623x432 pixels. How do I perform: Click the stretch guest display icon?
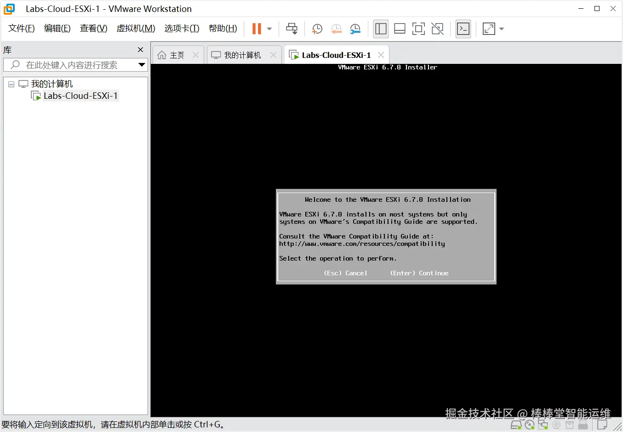tap(489, 29)
